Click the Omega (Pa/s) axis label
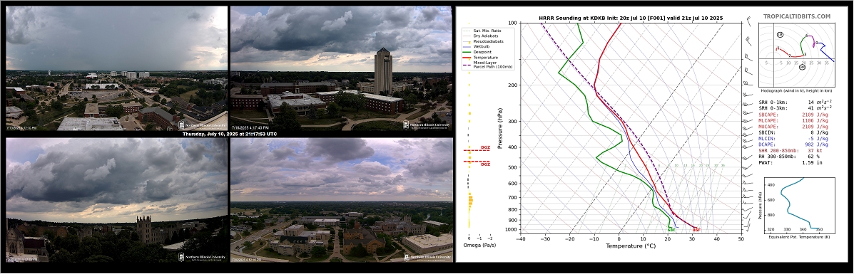This screenshot has height=274, width=854. point(478,246)
